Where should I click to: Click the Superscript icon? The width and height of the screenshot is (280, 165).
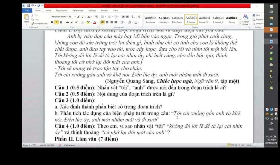76,22
